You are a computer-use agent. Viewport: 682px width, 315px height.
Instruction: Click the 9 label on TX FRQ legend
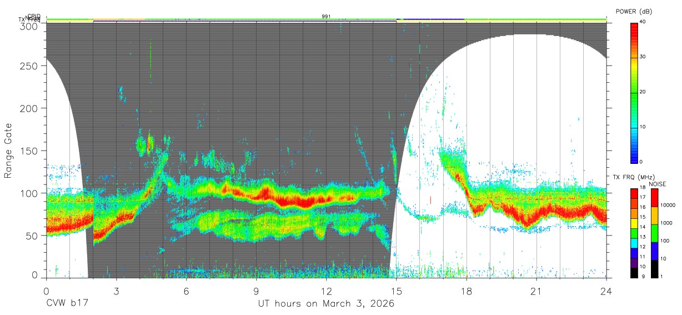tap(644, 276)
